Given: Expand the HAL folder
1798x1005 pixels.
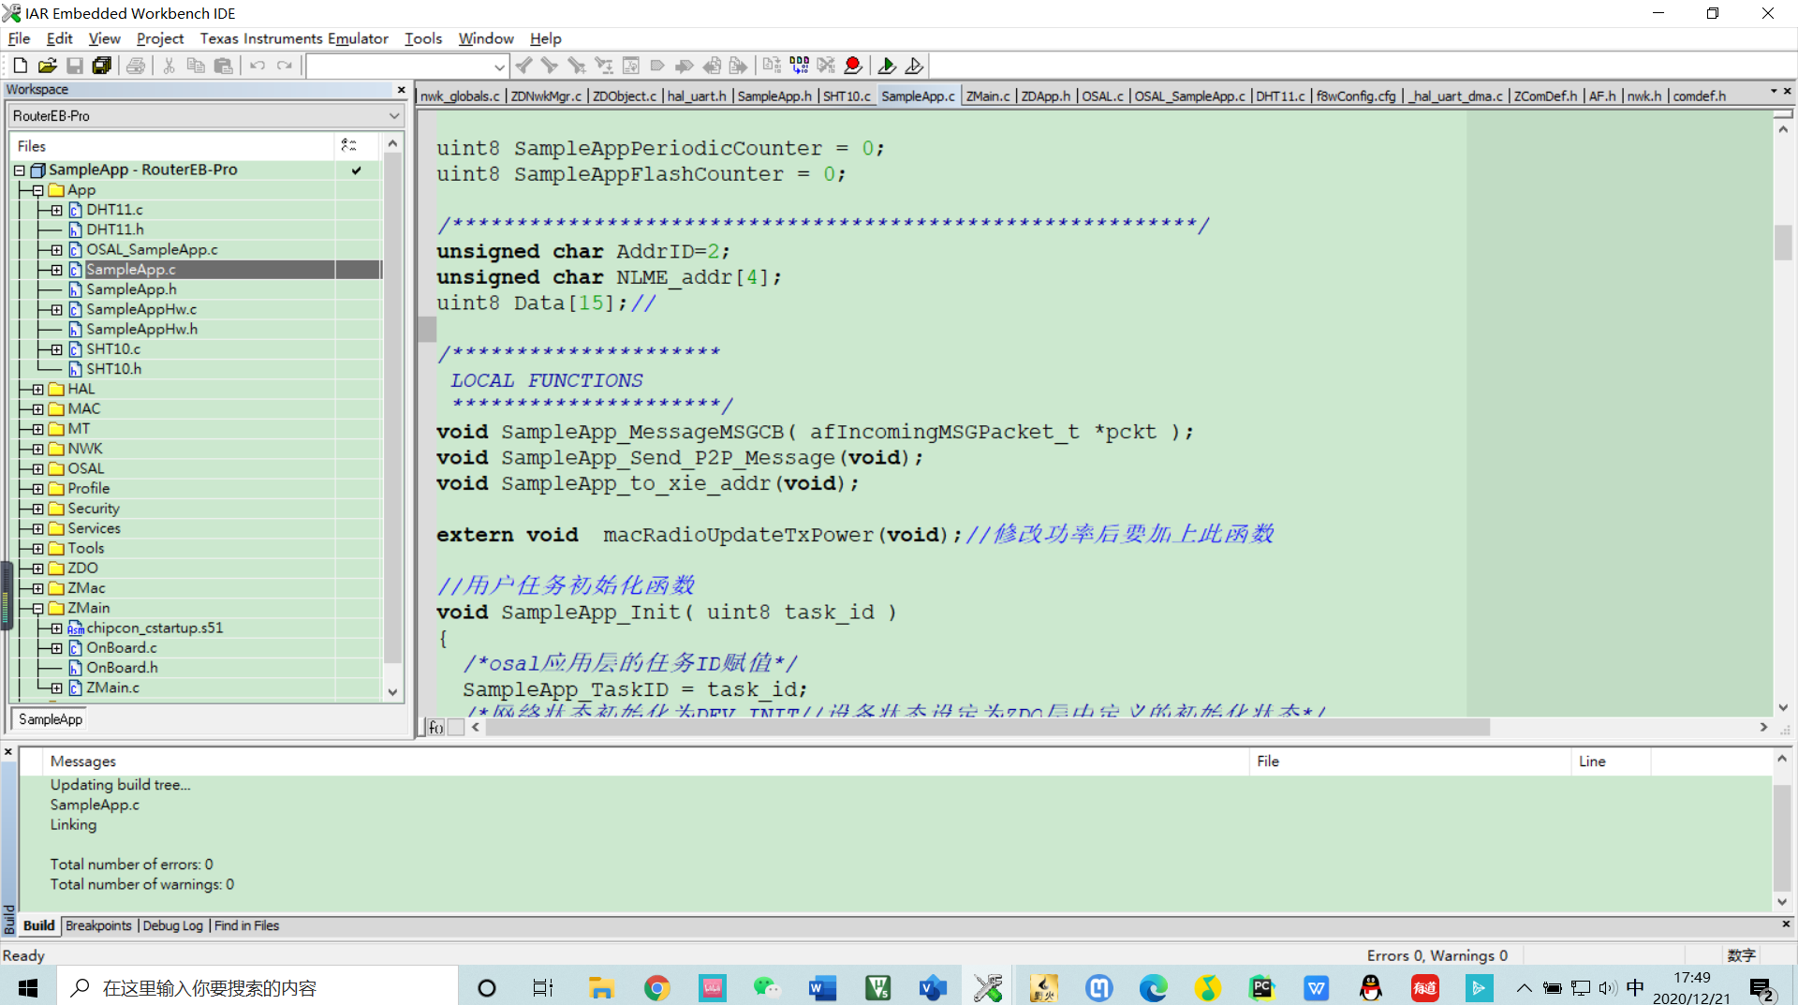Looking at the screenshot, I should [37, 390].
